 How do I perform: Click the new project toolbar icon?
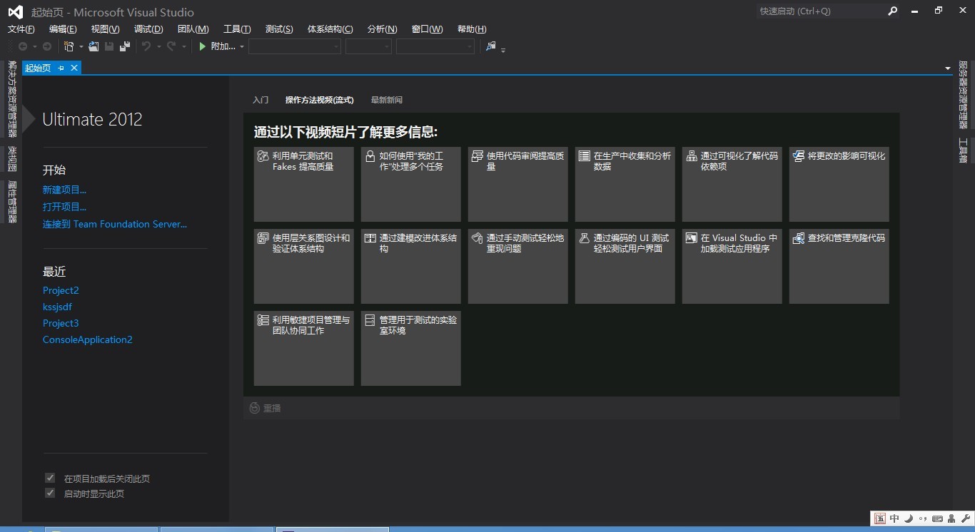pyautogui.click(x=69, y=46)
